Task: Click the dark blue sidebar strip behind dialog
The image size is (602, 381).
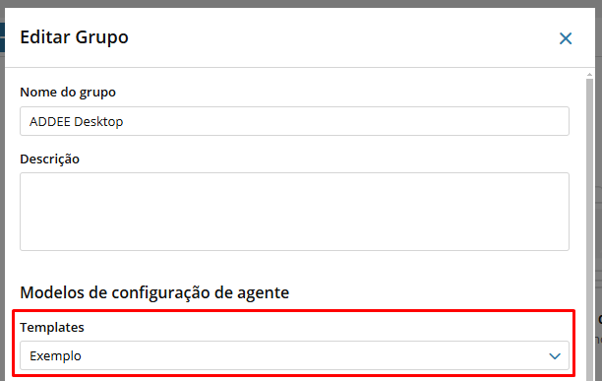Action: point(2,36)
